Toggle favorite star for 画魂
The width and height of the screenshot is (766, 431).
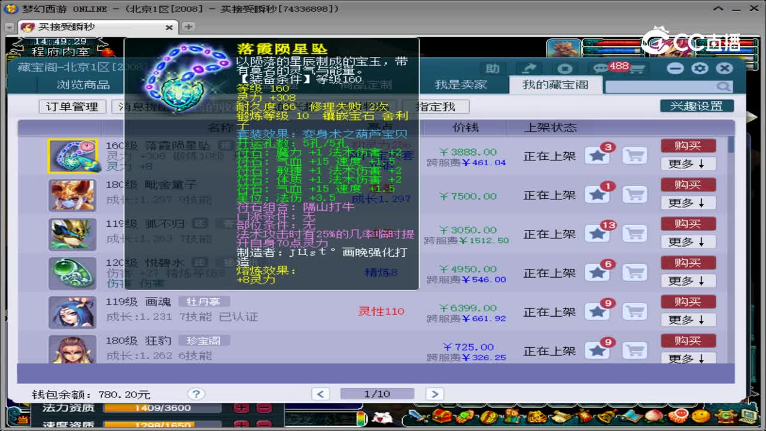tap(597, 312)
